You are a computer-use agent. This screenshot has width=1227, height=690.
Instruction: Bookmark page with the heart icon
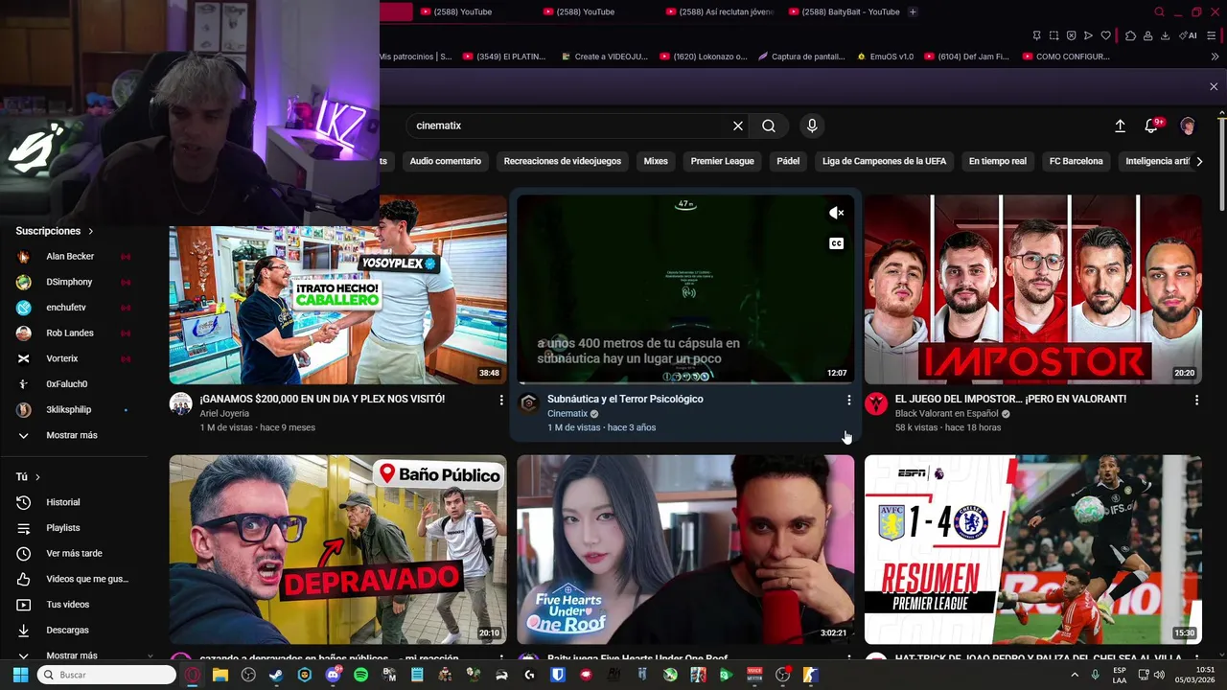pyautogui.click(x=1105, y=35)
